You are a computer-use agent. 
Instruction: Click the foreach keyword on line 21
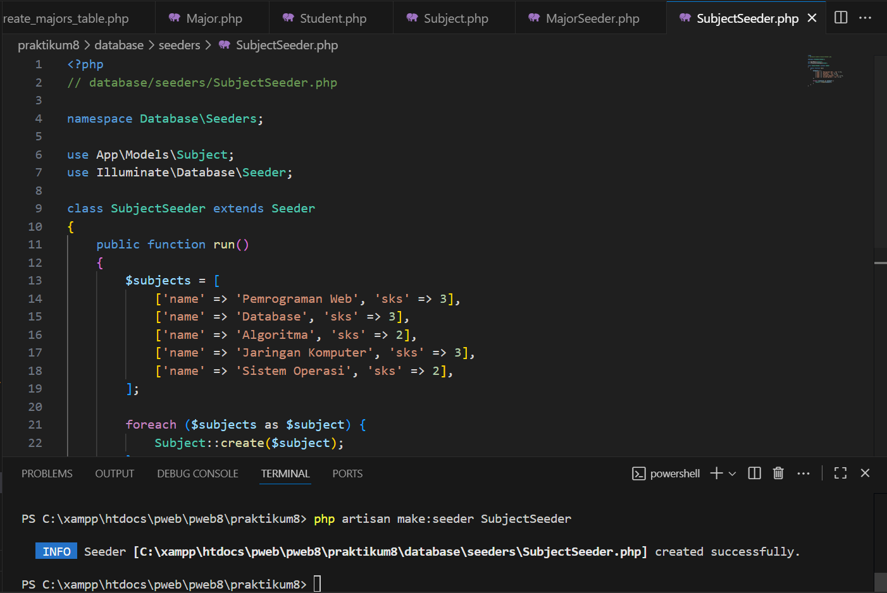[x=151, y=425]
